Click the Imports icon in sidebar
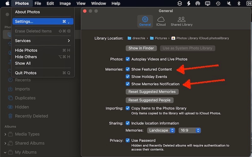 pos(10,89)
